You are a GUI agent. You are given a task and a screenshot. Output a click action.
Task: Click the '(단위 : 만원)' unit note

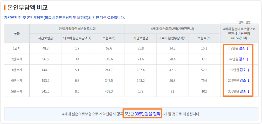click(244, 22)
